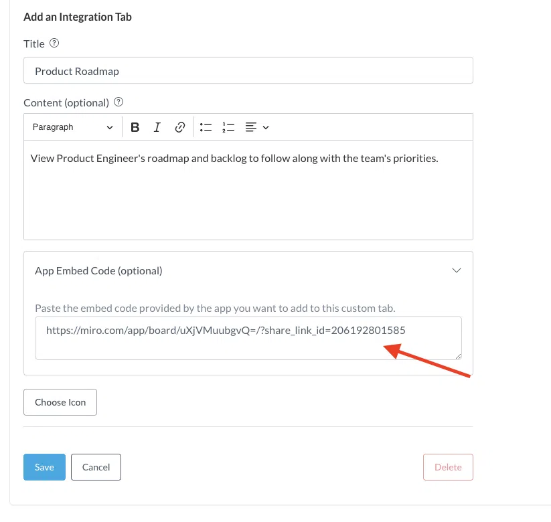This screenshot has width=551, height=522.
Task: Insert a hyperlink using the link icon
Action: [x=179, y=127]
